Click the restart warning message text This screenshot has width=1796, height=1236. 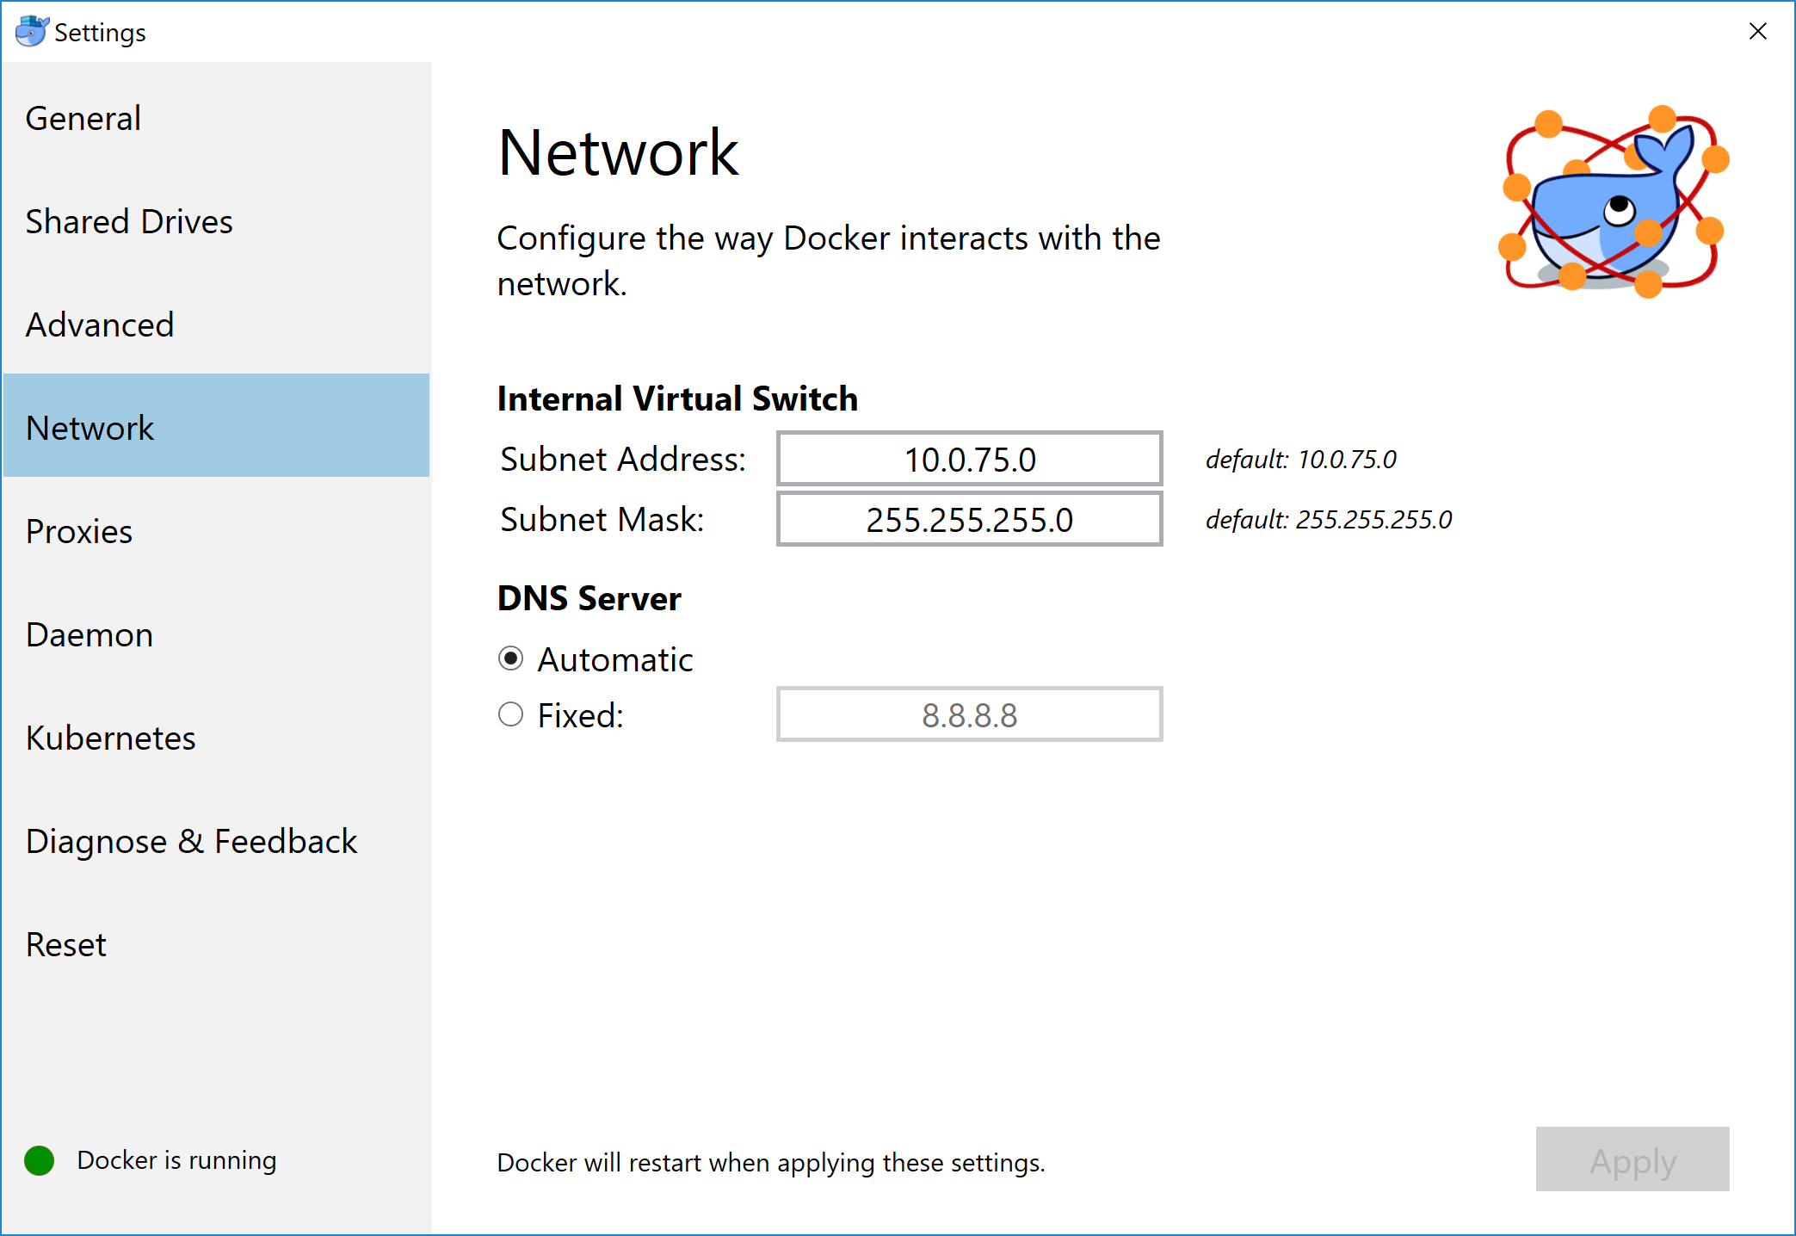point(770,1163)
